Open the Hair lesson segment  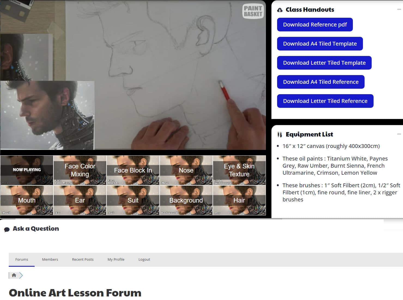coord(239,200)
